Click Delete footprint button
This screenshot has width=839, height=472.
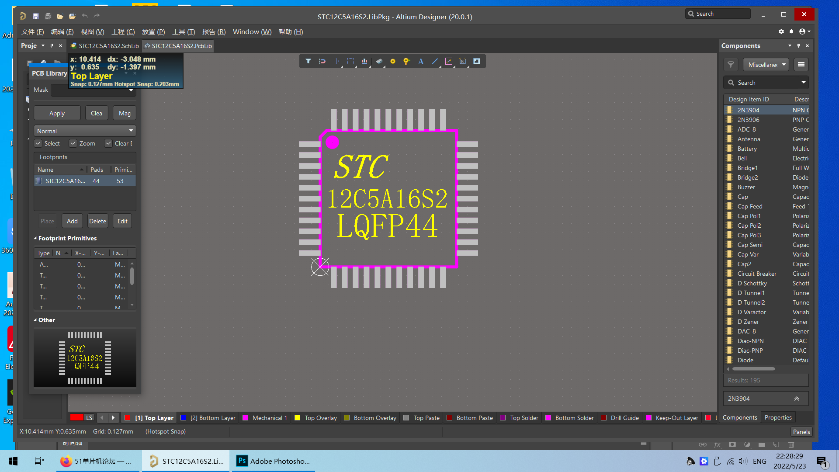coord(97,221)
